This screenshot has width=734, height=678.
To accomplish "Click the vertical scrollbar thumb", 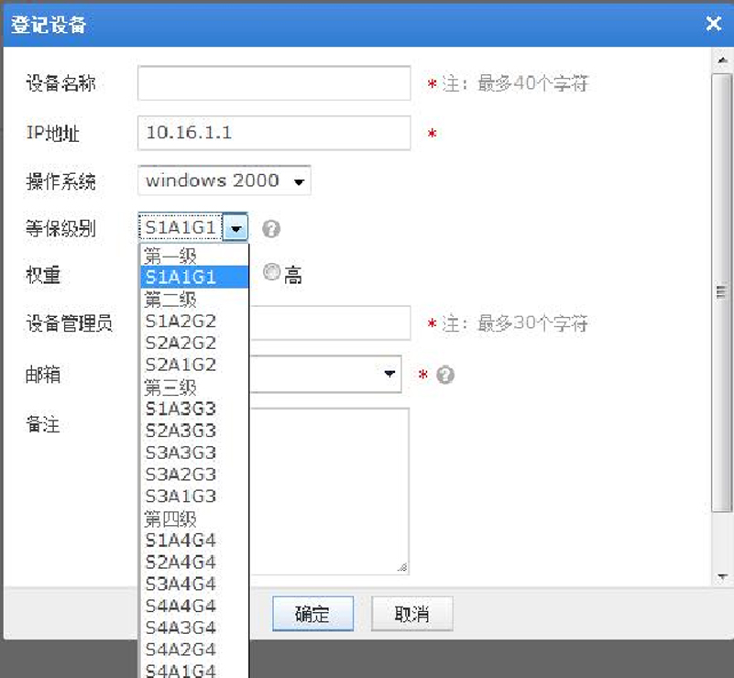I will 722,293.
